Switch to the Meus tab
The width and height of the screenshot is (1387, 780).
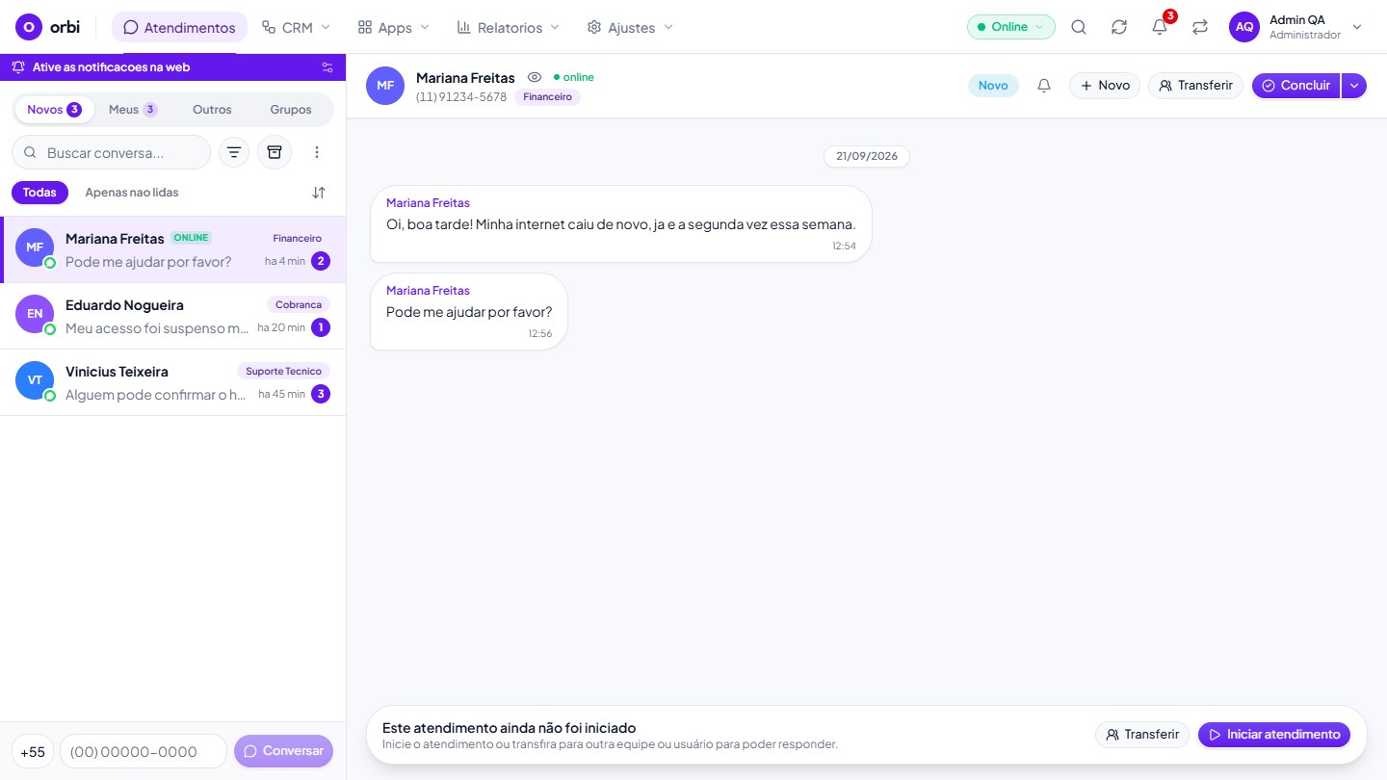coord(132,110)
